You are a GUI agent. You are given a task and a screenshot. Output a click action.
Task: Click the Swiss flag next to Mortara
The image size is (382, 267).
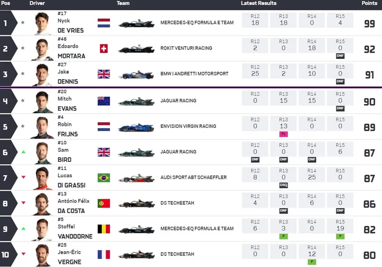[103, 48]
